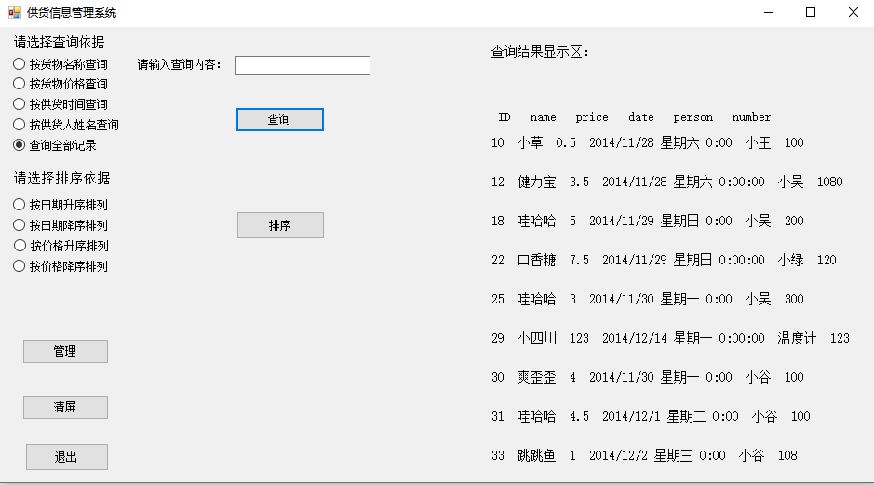Click the result row for 健力宝
874x485 pixels.
click(x=667, y=182)
